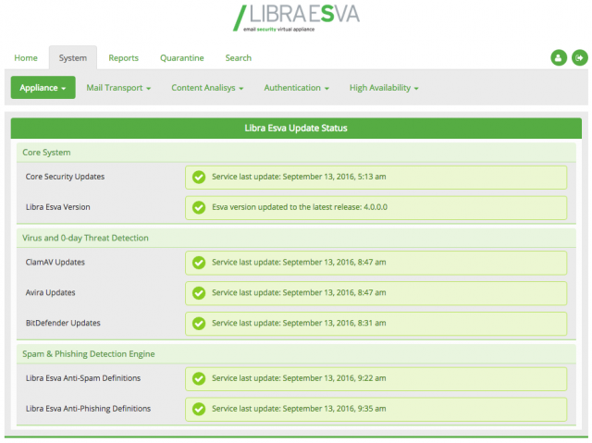This screenshot has width=592, height=443.
Task: Click the update time ending 9:22 am
Action: (299, 378)
